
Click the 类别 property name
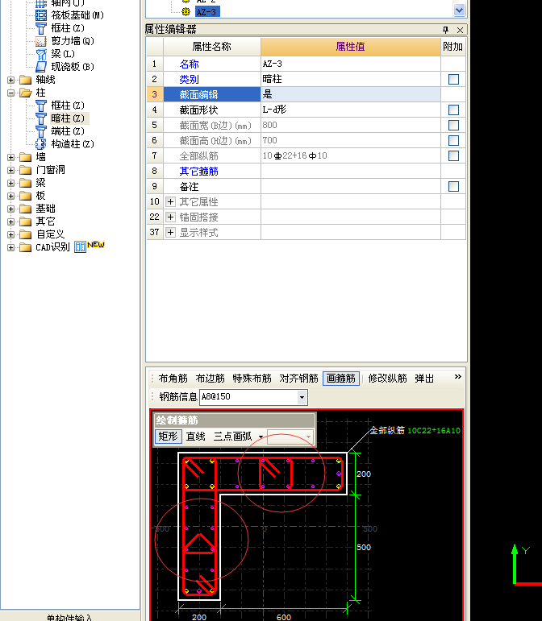pyautogui.click(x=189, y=79)
